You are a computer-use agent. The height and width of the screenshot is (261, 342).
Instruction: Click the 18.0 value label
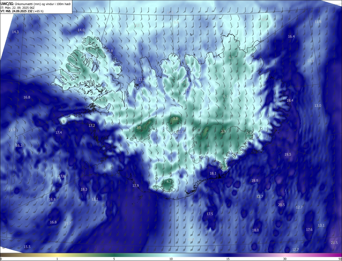255,230
